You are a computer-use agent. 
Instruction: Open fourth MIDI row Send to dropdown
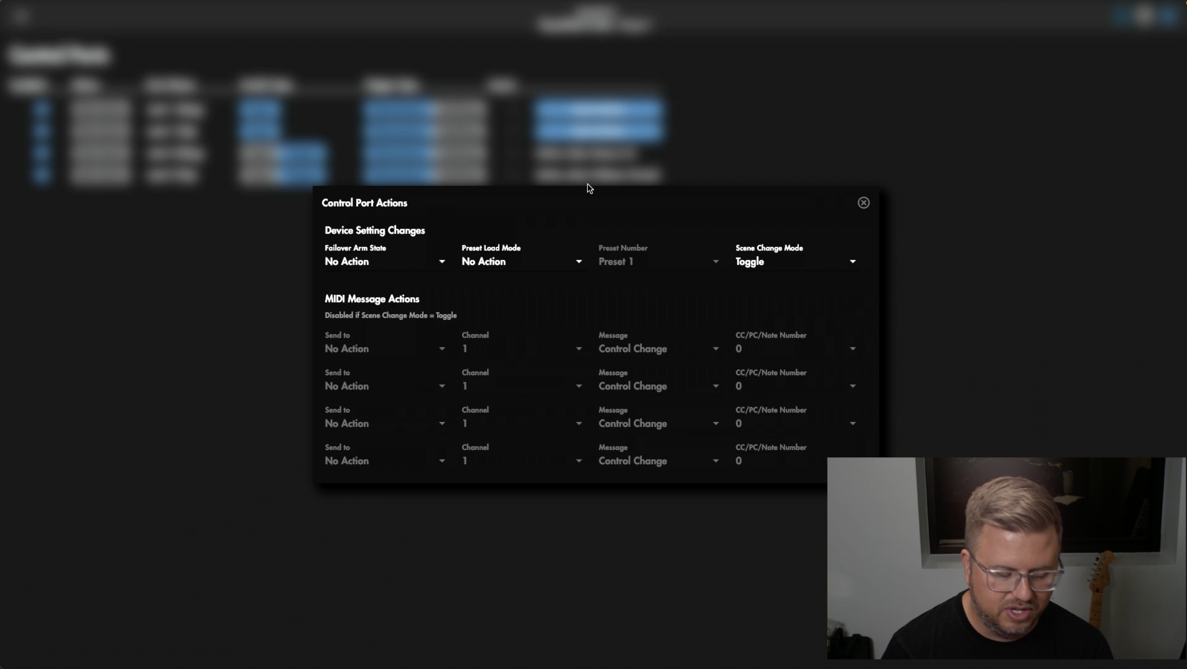point(385,461)
